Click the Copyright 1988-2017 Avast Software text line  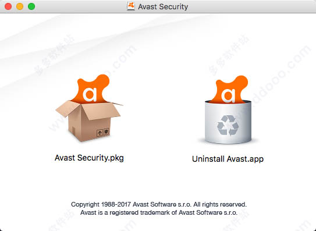(x=159, y=204)
